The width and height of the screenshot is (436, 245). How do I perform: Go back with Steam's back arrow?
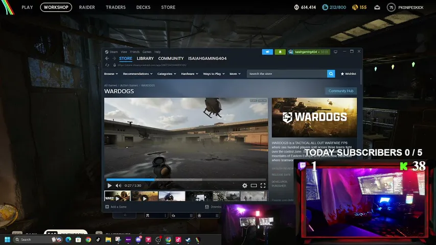pos(107,58)
